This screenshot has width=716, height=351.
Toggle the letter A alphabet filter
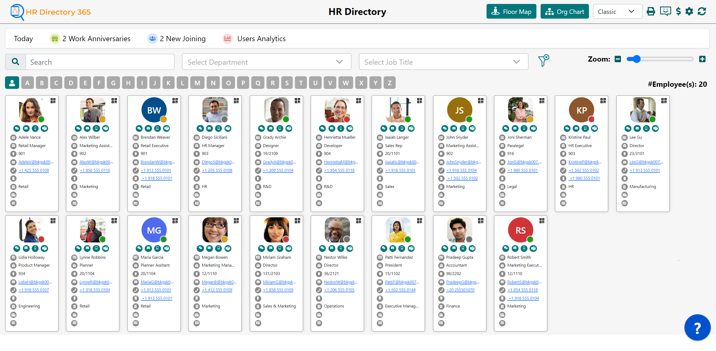pos(27,82)
